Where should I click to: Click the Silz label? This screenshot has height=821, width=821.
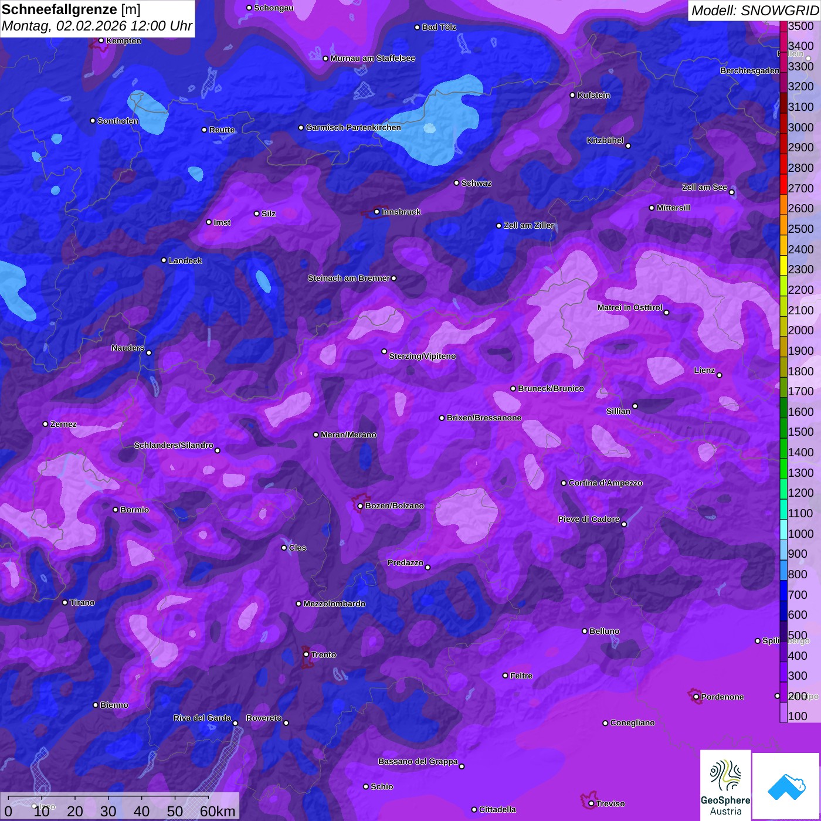point(268,213)
